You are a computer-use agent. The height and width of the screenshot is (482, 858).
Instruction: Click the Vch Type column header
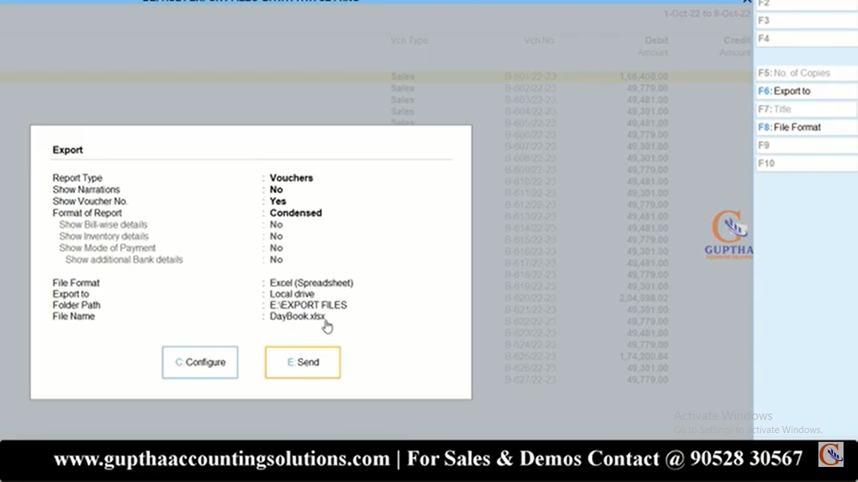(409, 41)
